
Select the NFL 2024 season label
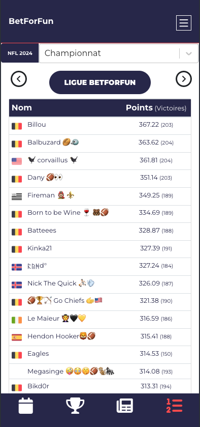pos(20,53)
